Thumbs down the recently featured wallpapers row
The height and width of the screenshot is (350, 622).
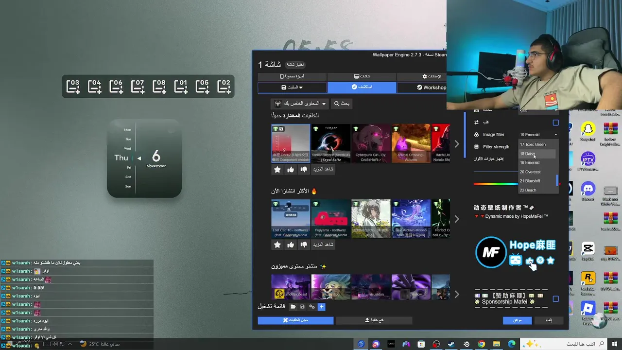click(304, 169)
